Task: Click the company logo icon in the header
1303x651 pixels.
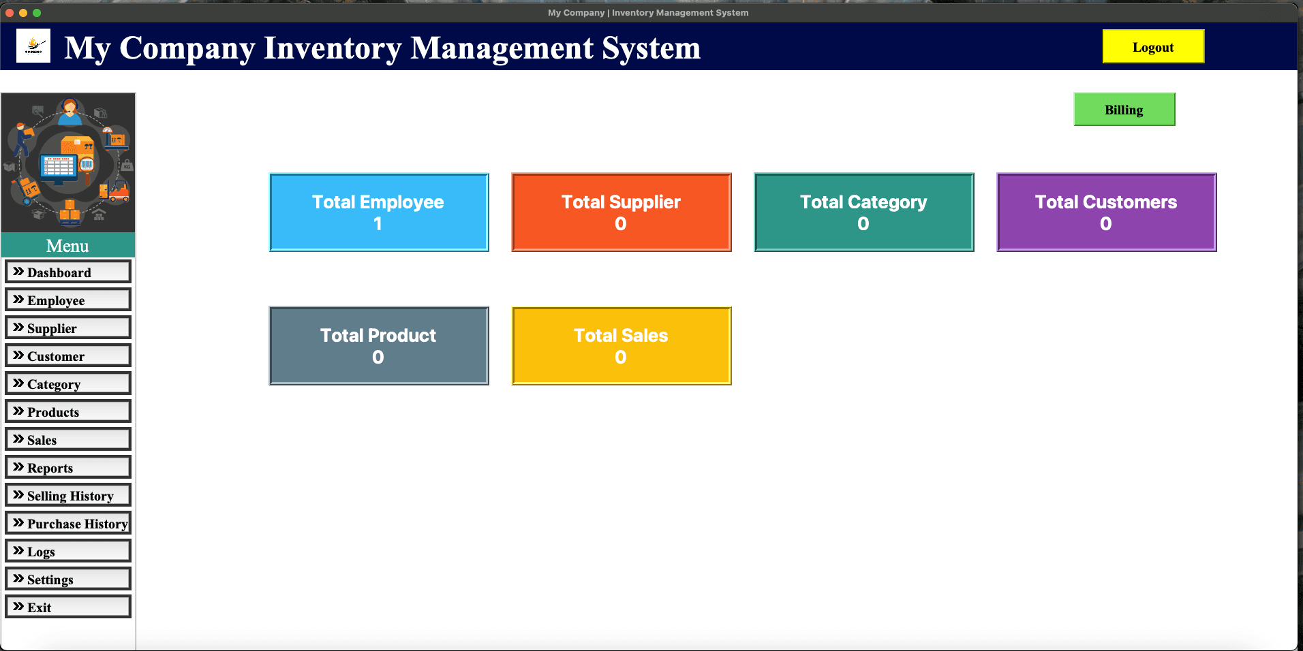Action: coord(33,46)
